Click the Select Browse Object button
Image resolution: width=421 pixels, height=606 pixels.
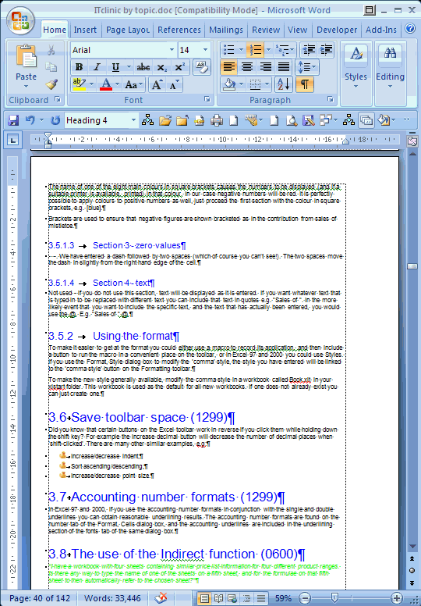tap(412, 570)
